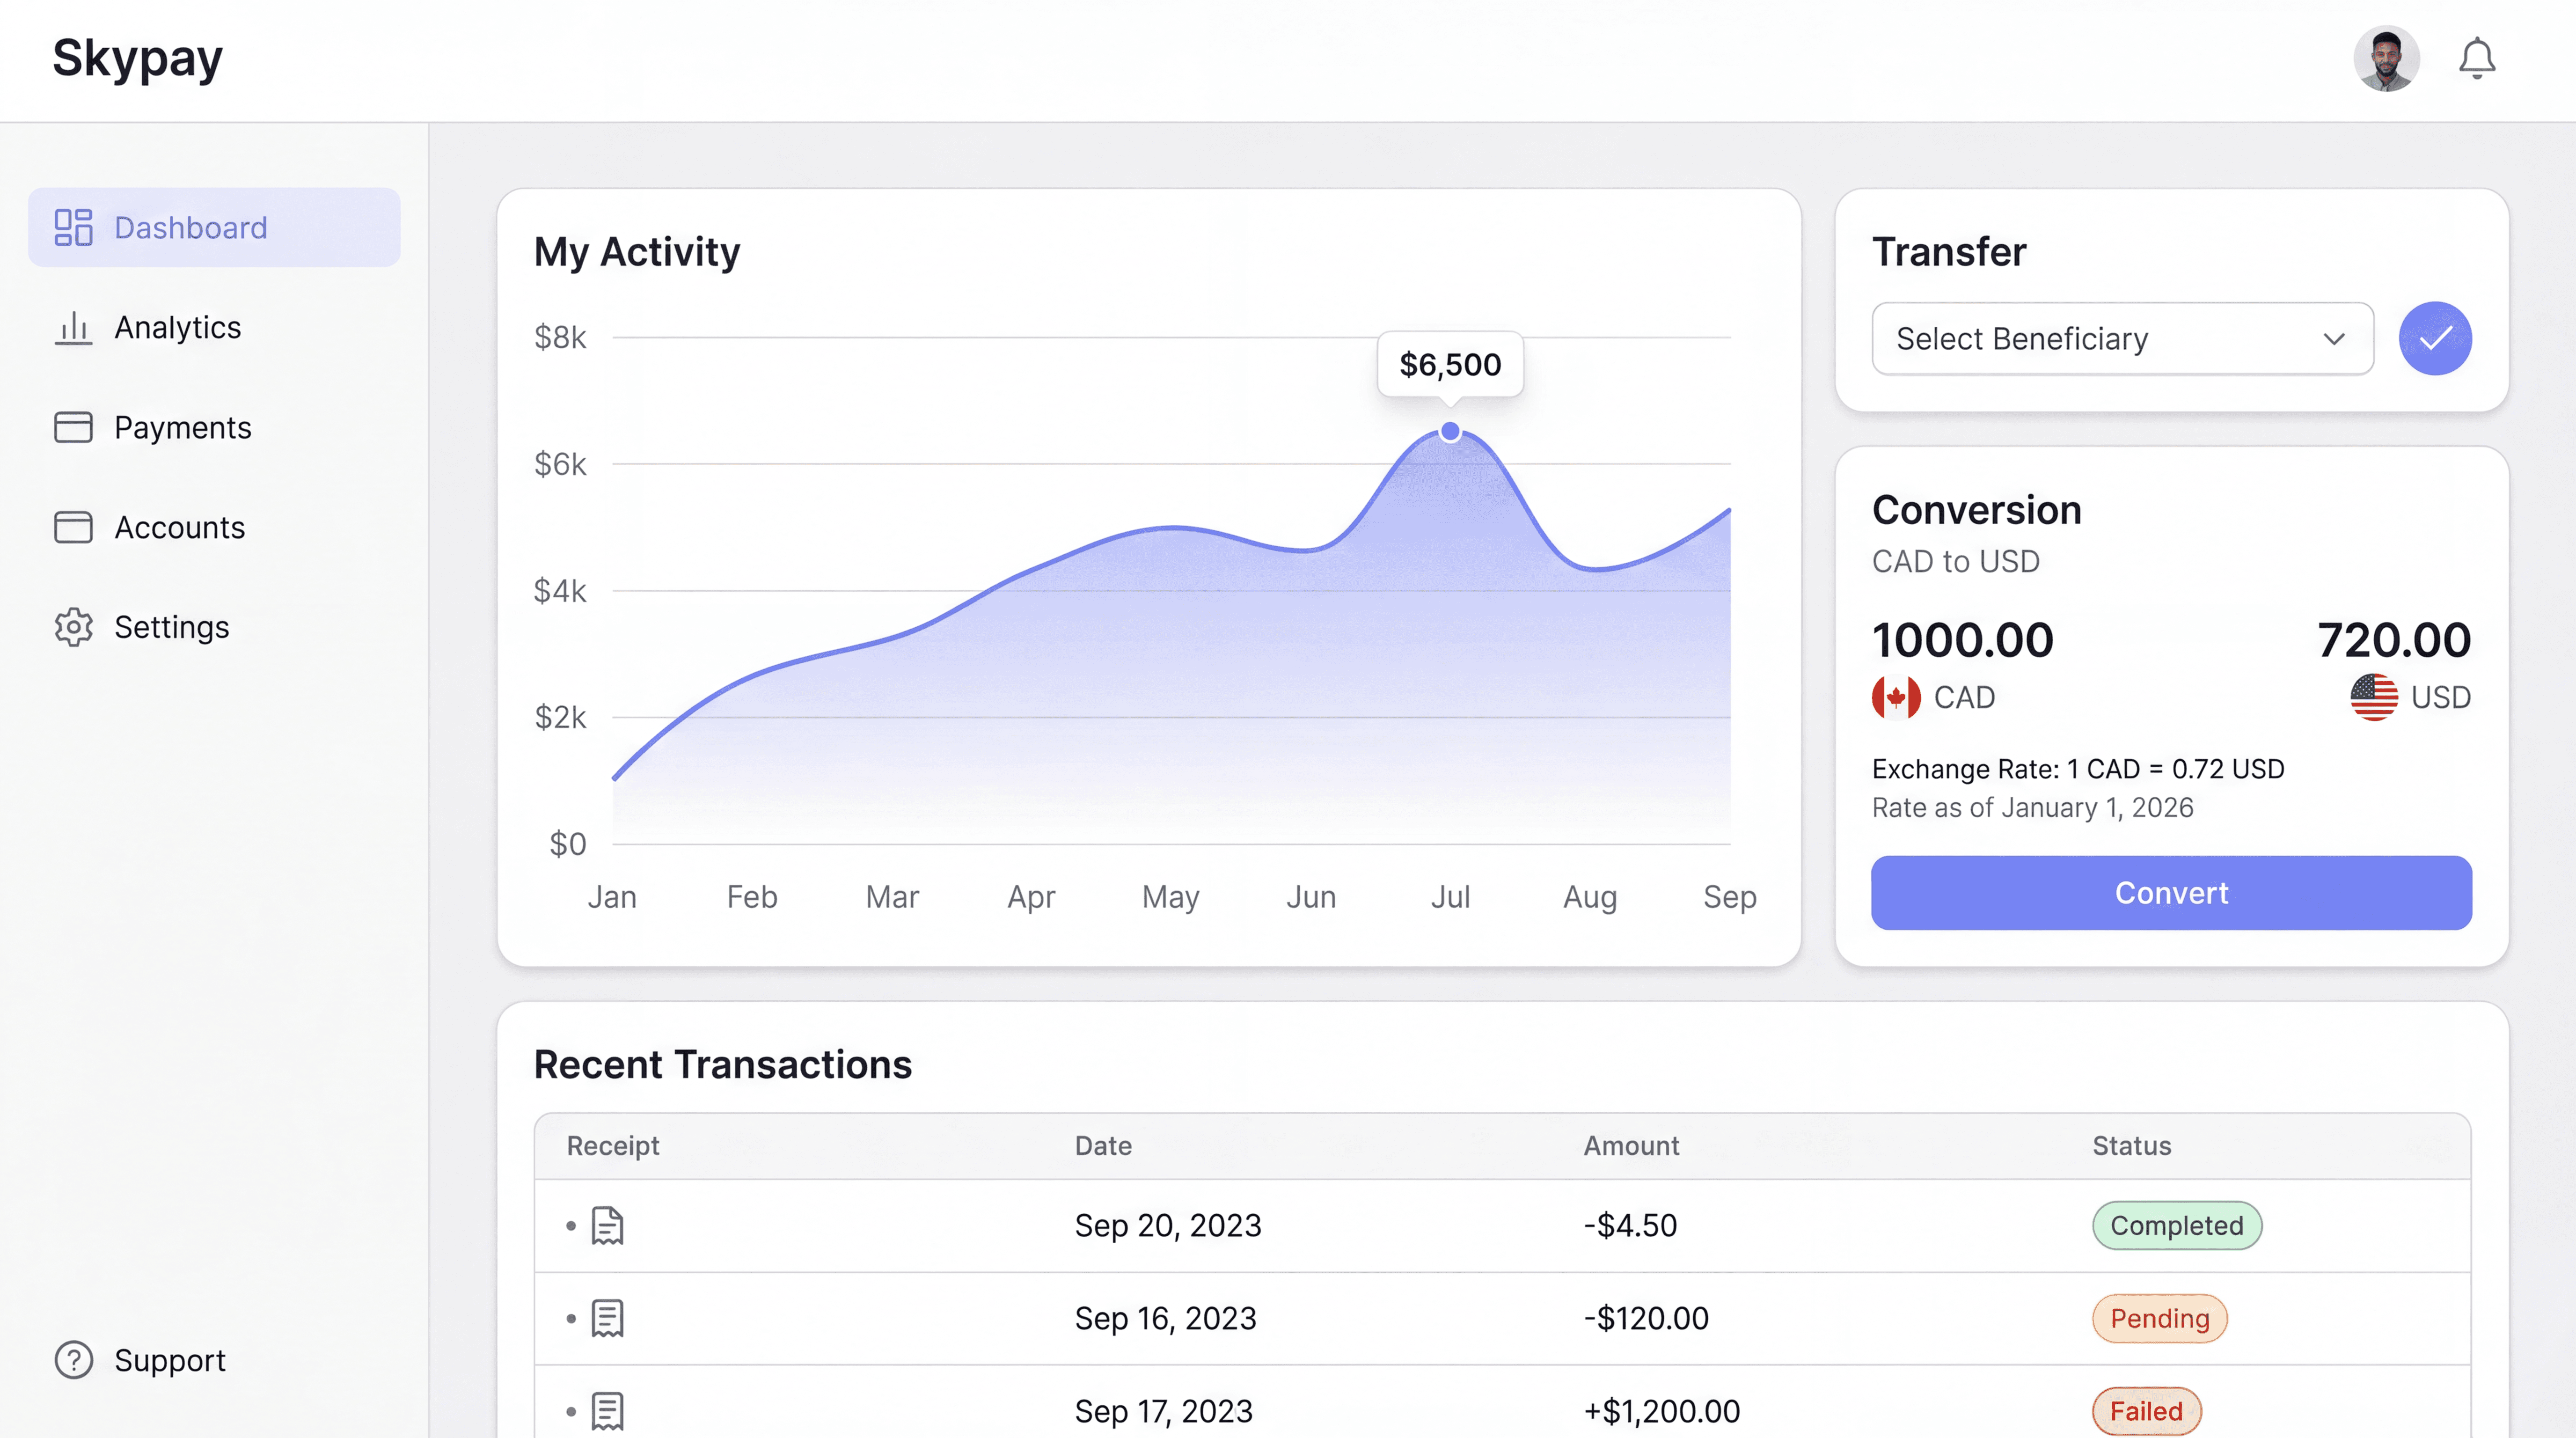
Task: Click the Analytics bar chart icon
Action: coord(73,327)
